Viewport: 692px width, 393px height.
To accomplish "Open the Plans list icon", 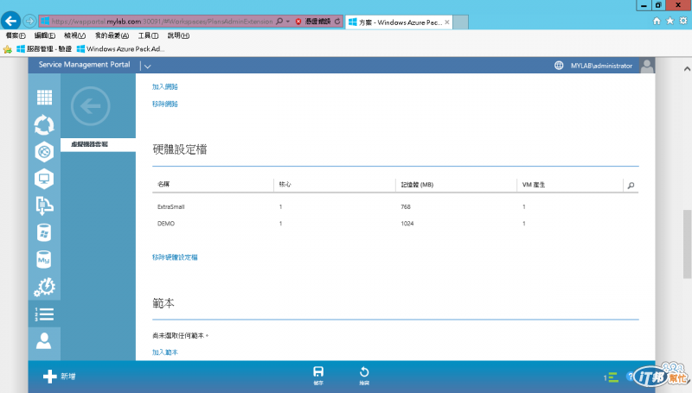I will coord(44,314).
